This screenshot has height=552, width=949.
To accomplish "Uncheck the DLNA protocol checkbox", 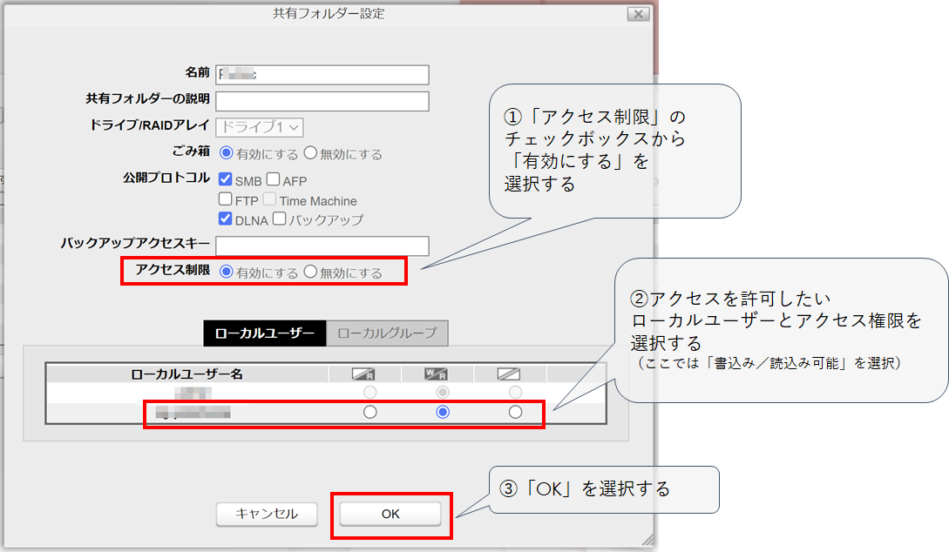I will (226, 219).
